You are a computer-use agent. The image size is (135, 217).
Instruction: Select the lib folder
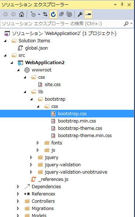coord(41,92)
